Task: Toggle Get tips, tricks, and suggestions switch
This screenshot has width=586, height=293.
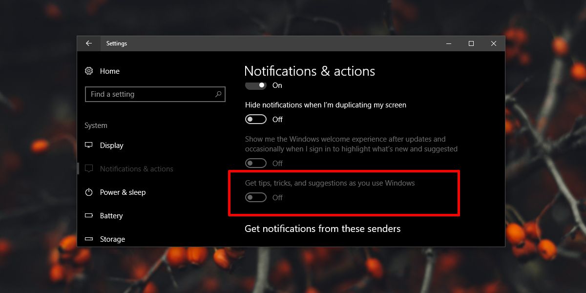Action: click(x=256, y=197)
